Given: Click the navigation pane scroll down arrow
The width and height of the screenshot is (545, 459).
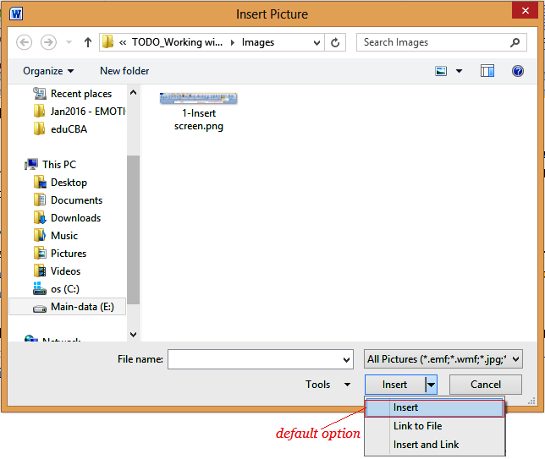Looking at the screenshot, I should click(133, 335).
